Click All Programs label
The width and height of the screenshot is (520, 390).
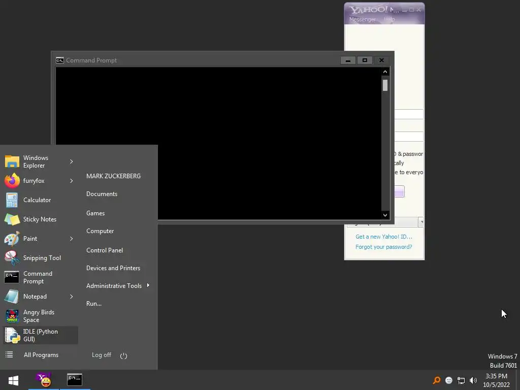click(x=41, y=355)
